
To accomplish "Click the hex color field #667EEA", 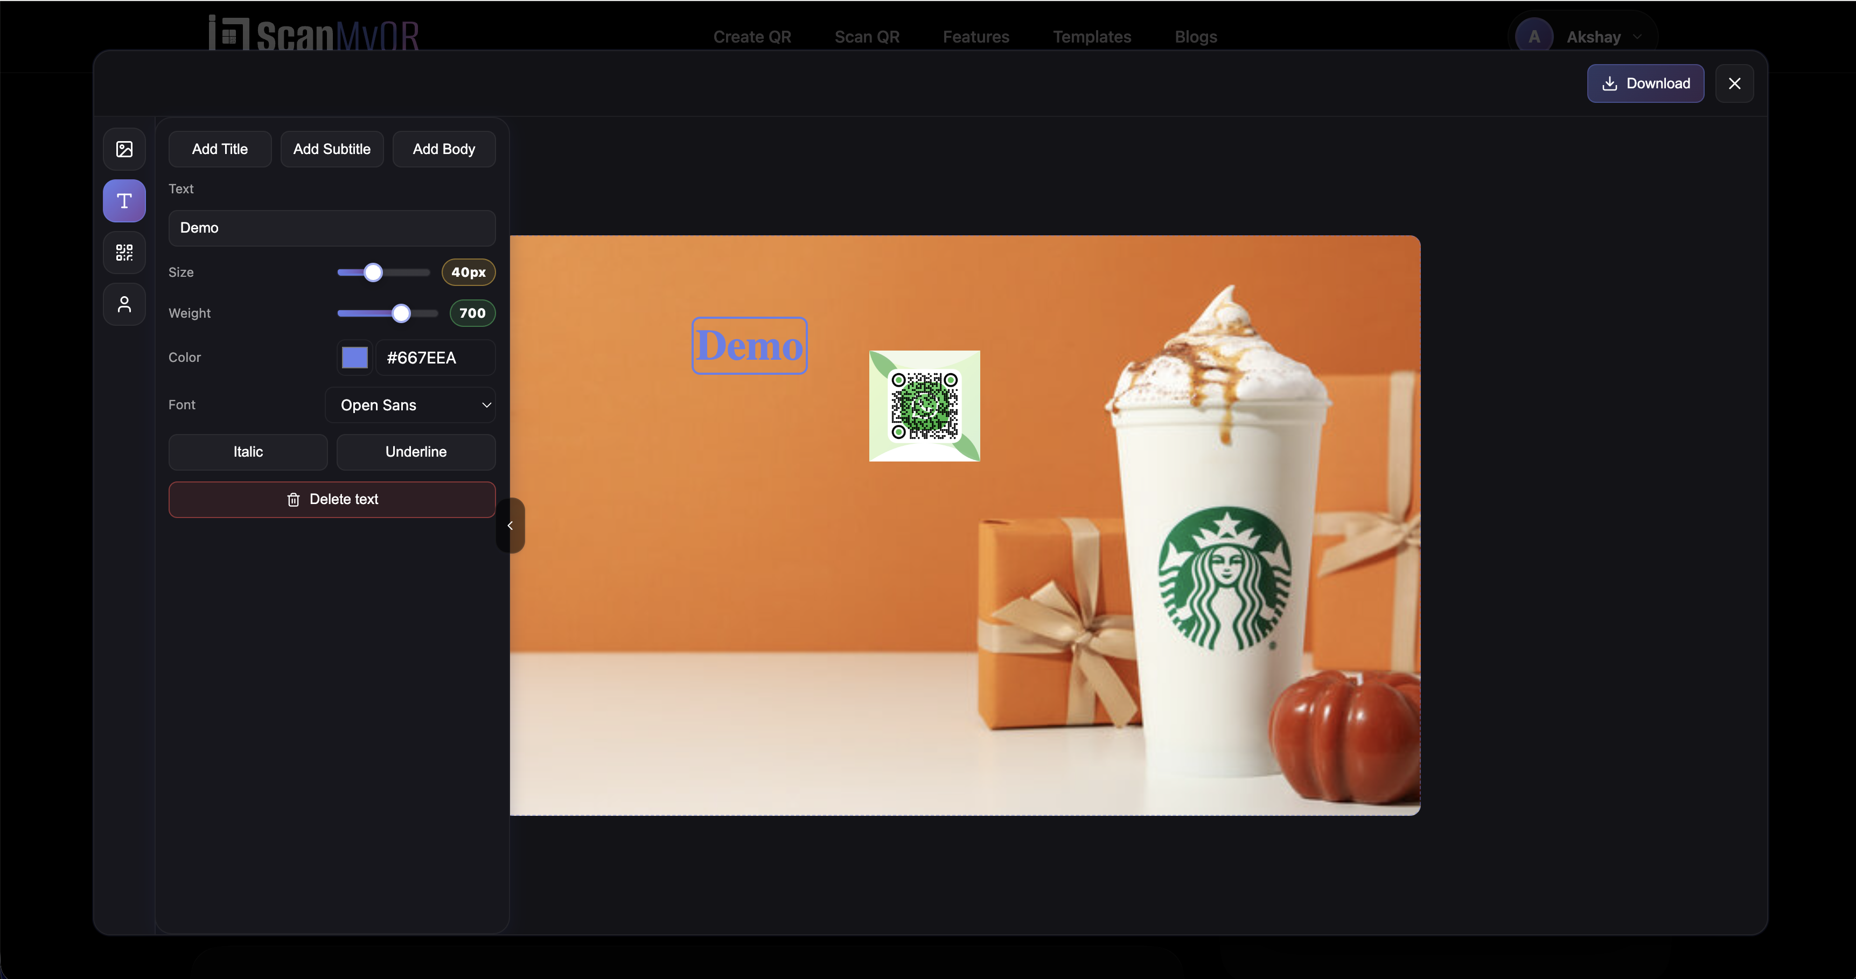I will pos(435,358).
